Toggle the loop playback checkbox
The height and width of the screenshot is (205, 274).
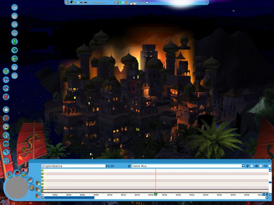pyautogui.click(x=270, y=166)
